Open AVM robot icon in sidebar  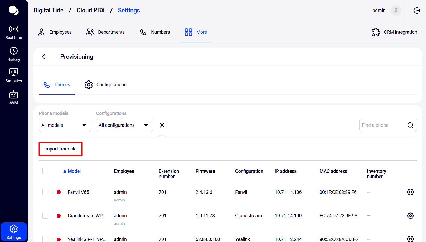(x=14, y=97)
